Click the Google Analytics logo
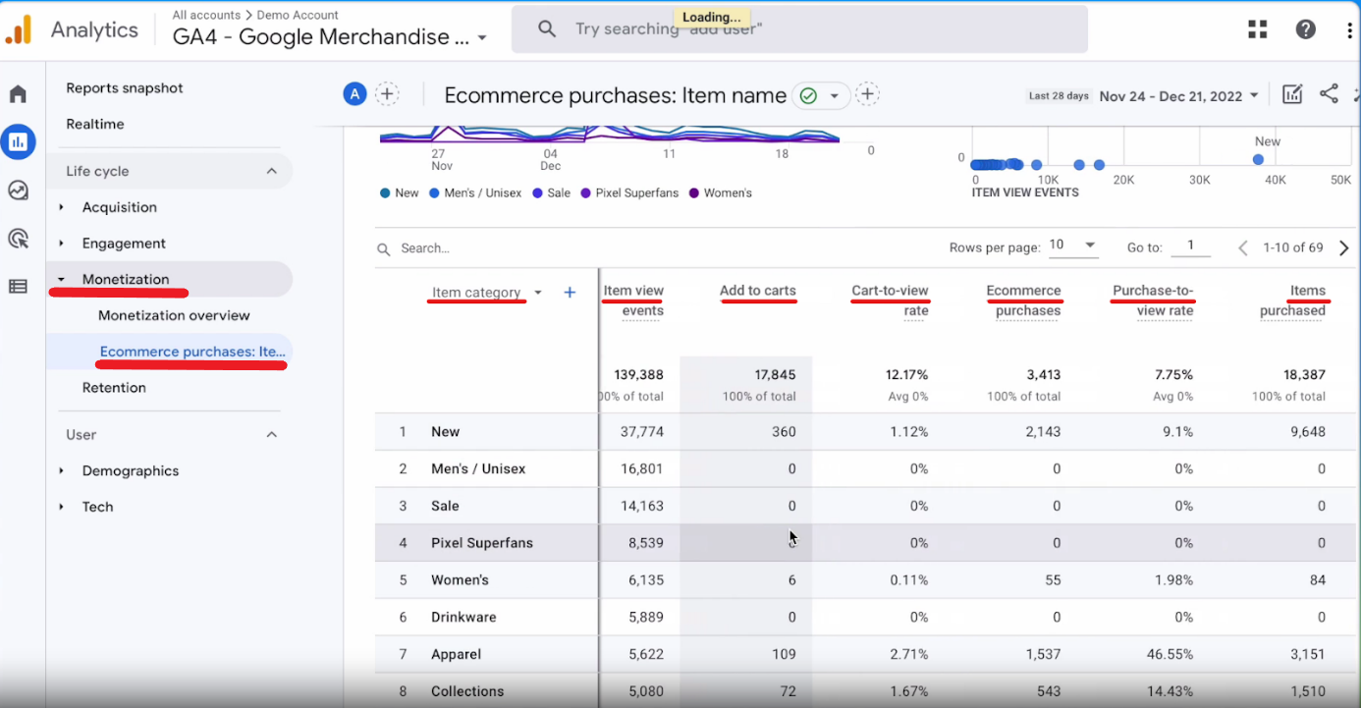Image resolution: width=1361 pixels, height=708 pixels. 19,29
